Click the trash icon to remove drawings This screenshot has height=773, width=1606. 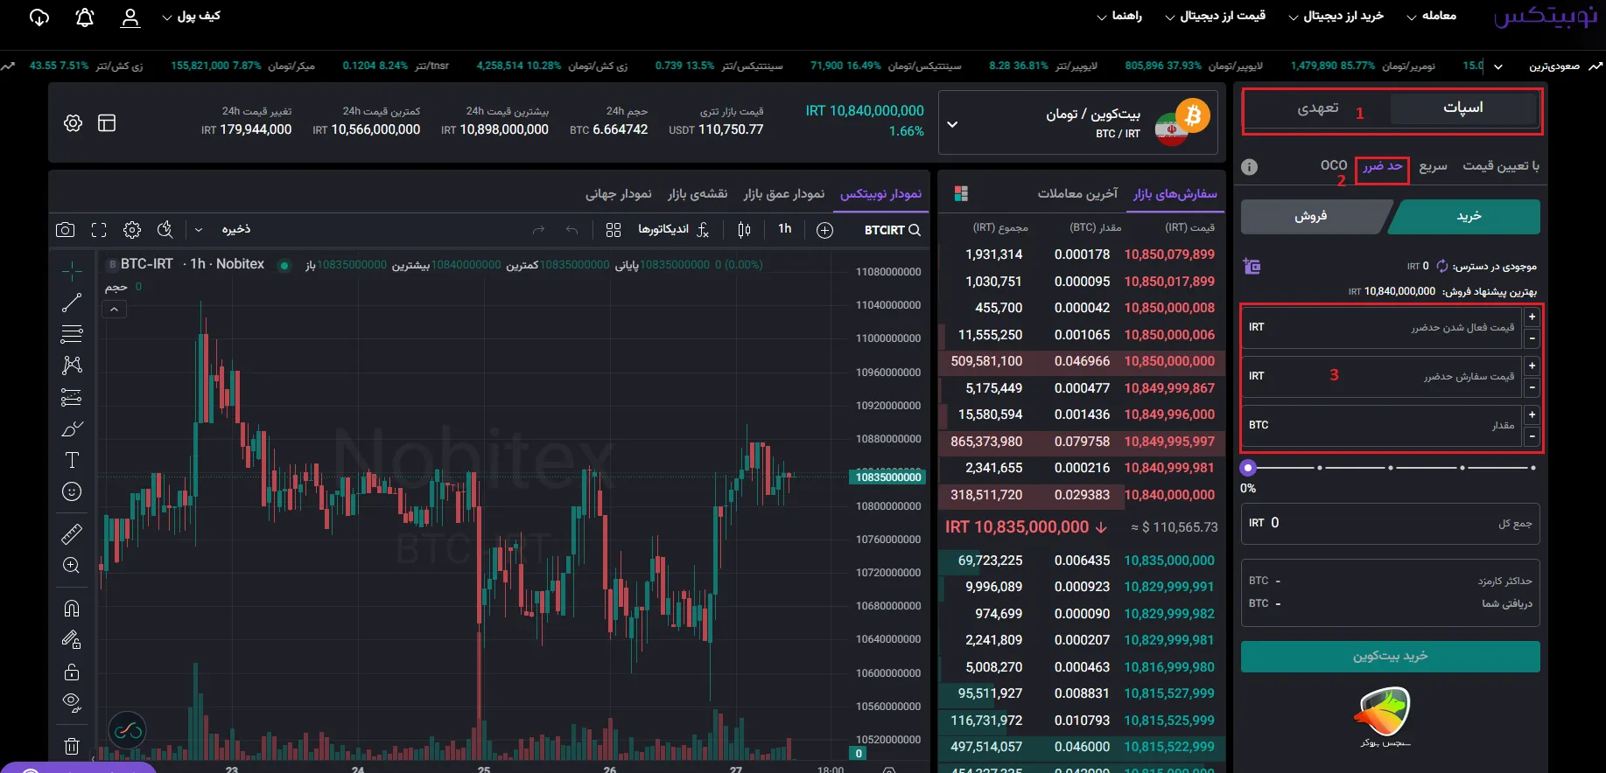point(72,746)
